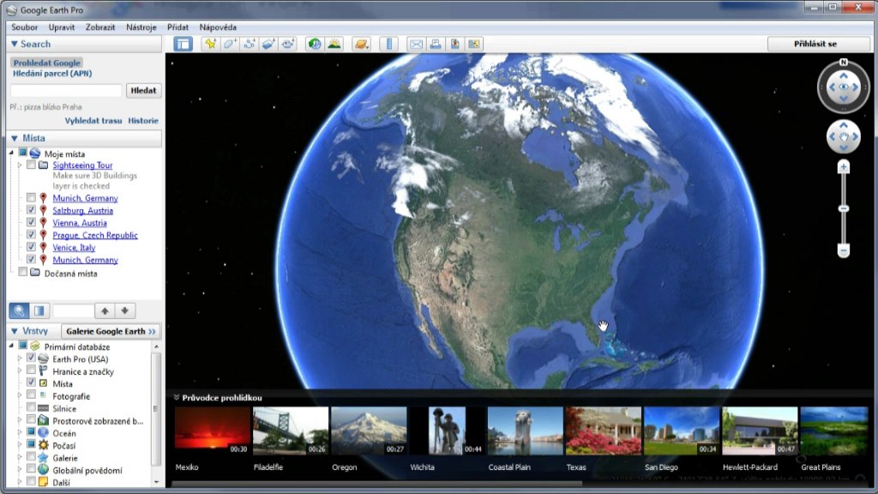Click the Add Placemark pushpin icon

(210, 44)
